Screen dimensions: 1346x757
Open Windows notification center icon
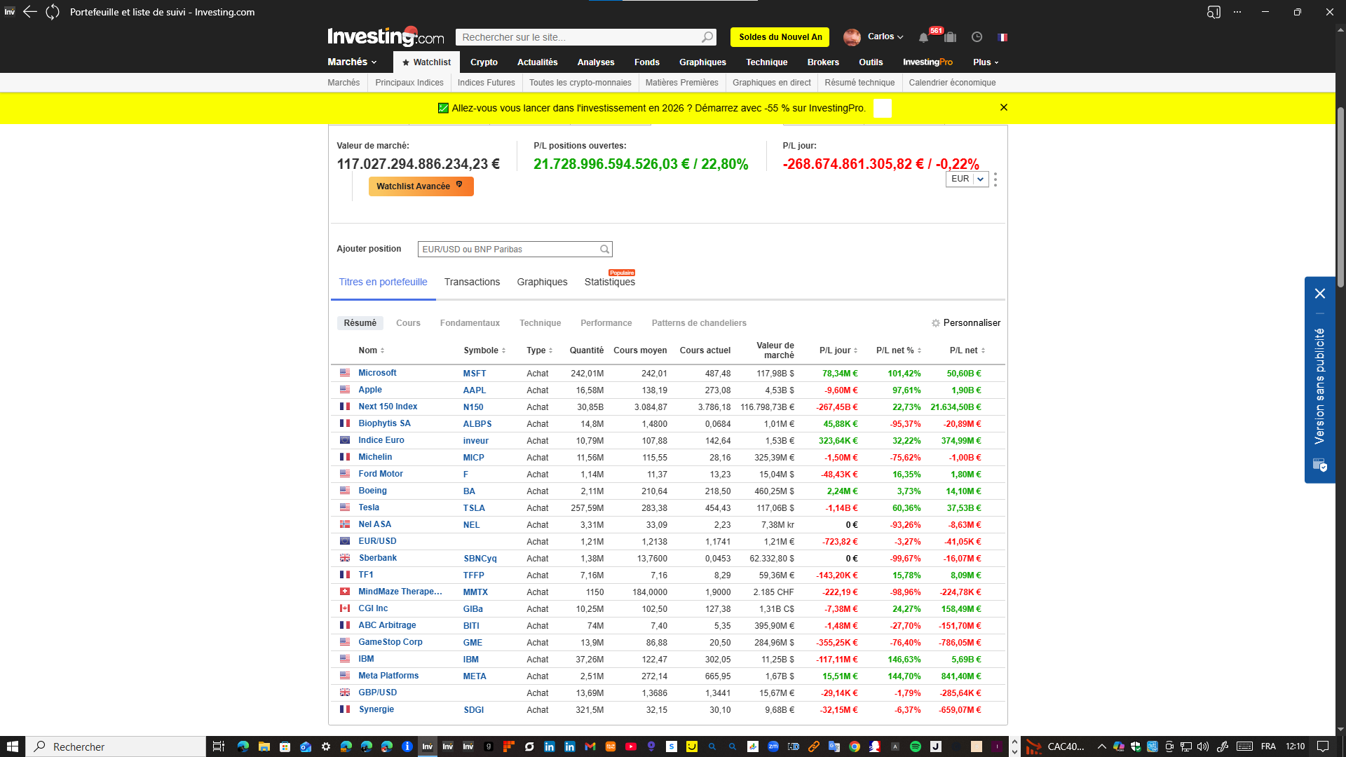tap(1323, 746)
